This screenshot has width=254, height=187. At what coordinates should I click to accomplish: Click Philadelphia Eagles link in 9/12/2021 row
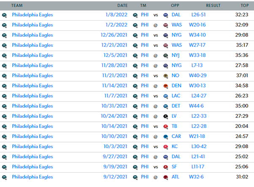pos(32,177)
